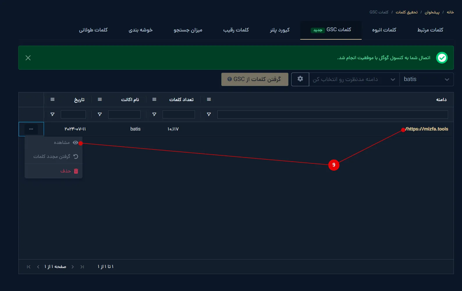Screen dimensions: 462x291
Task: Choose گرفتن مجدد کلمات from row menu
Action: point(54,156)
